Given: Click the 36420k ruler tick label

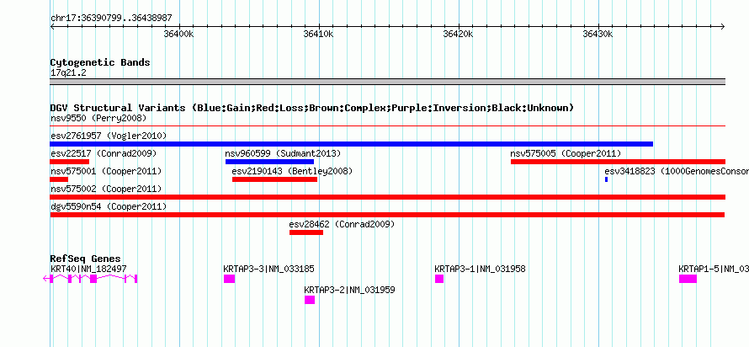Looking at the screenshot, I should (x=458, y=34).
